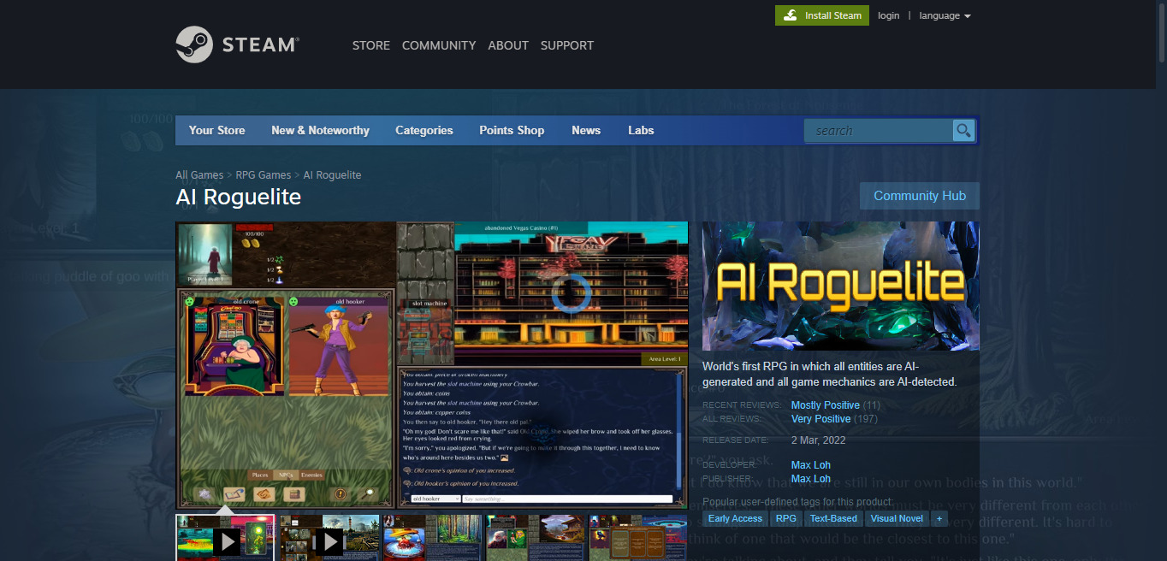Click the Install Steam button
Viewport: 1167px width, 561px height.
tap(822, 15)
